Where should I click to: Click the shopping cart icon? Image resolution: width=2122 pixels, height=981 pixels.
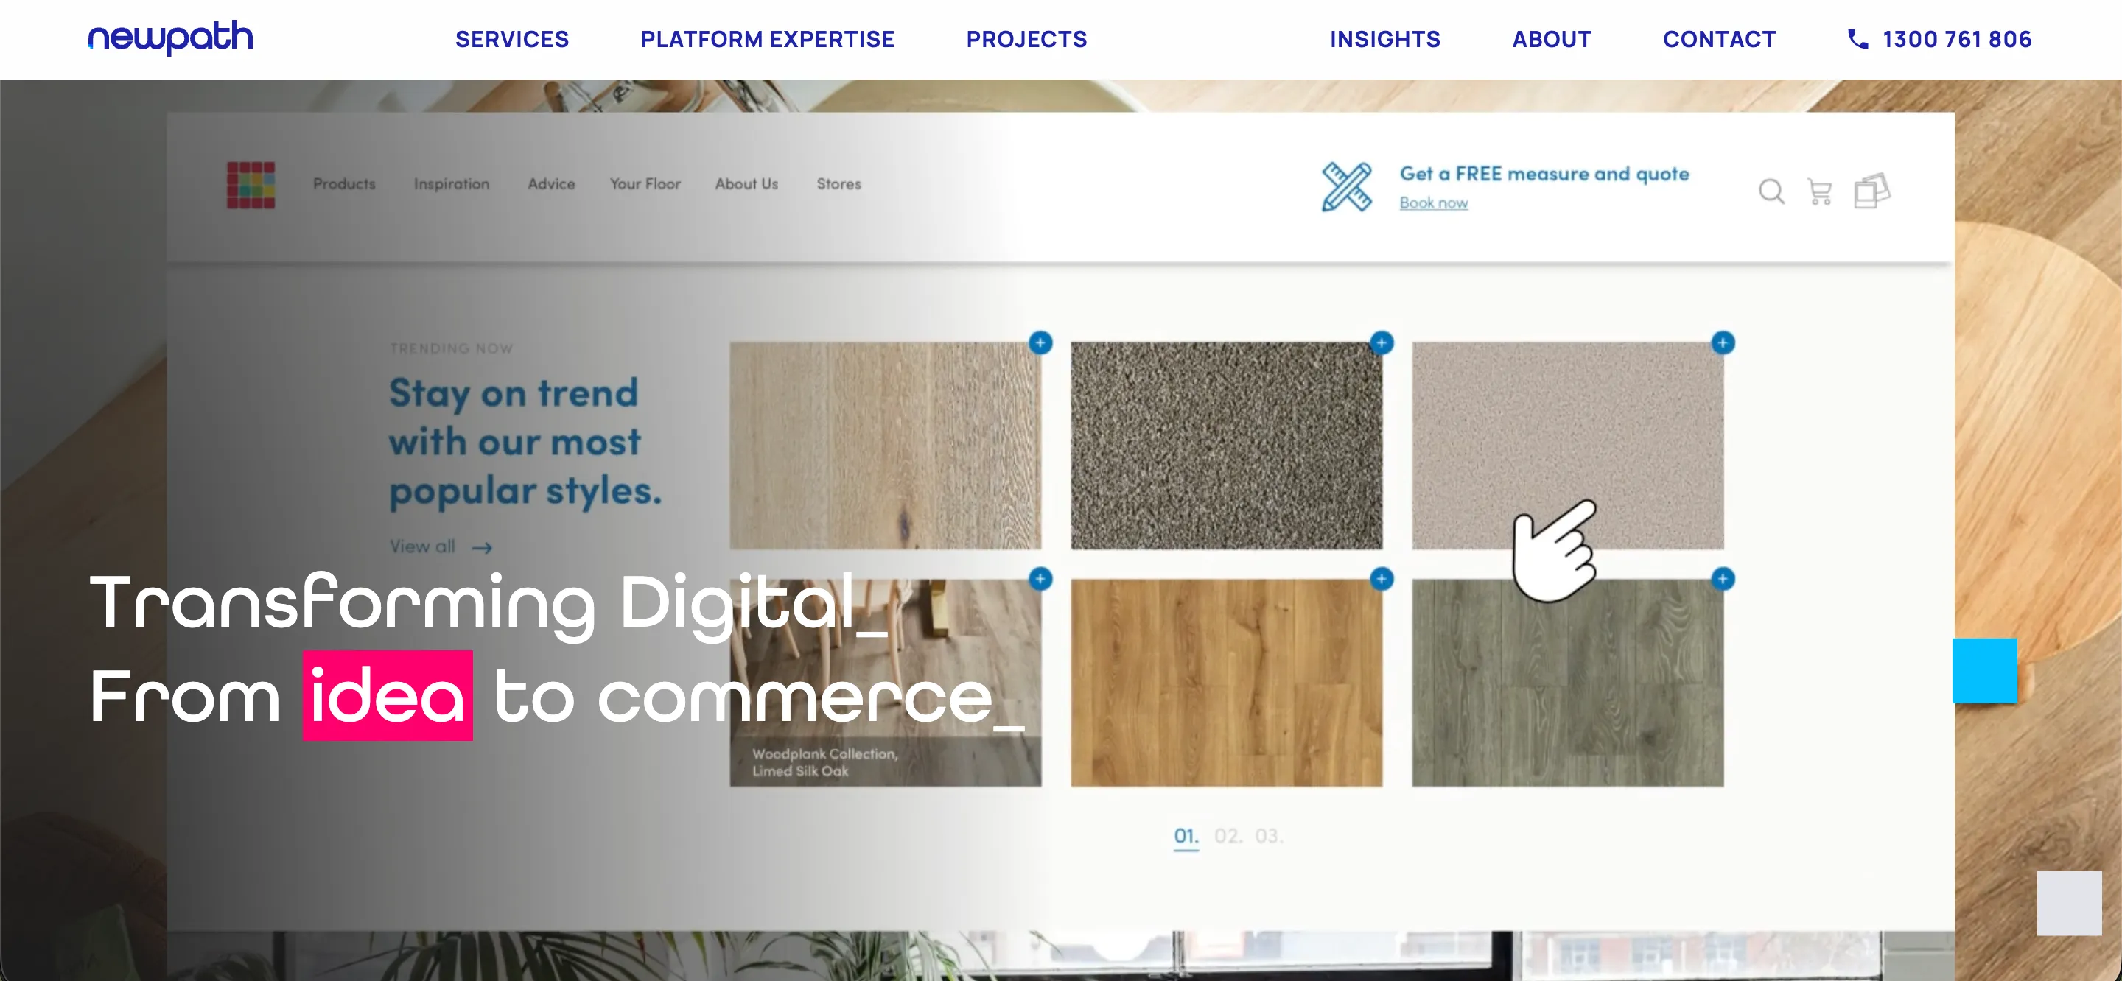(x=1820, y=192)
